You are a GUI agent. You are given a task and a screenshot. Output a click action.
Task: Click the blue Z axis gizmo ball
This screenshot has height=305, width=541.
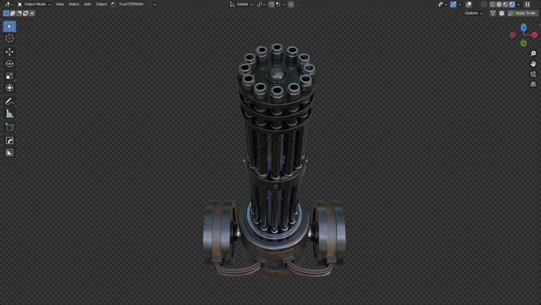[524, 28]
